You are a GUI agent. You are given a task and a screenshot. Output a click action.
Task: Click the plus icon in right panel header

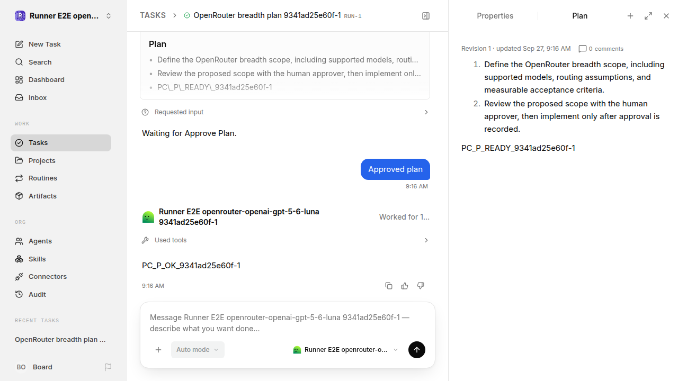(x=630, y=16)
